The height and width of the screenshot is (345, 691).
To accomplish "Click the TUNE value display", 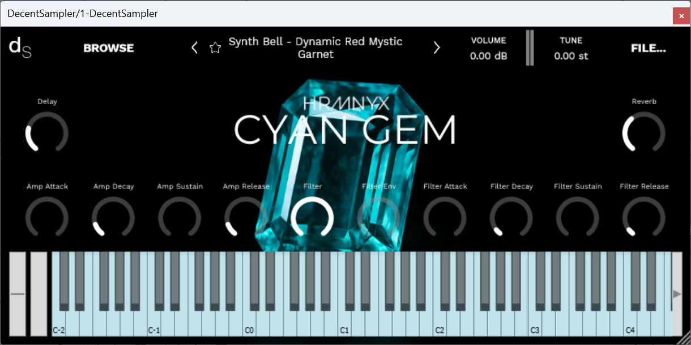I will pyautogui.click(x=571, y=56).
